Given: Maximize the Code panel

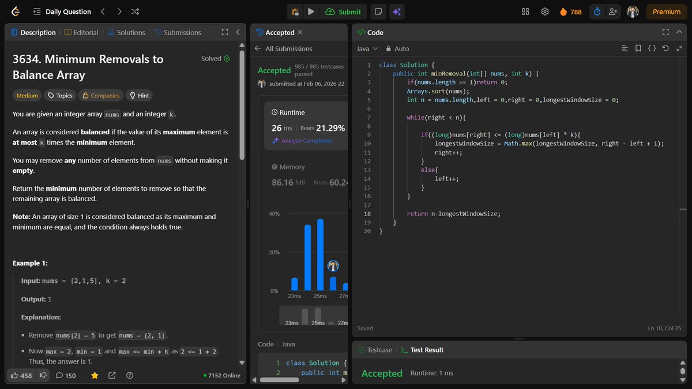Looking at the screenshot, I should click(665, 32).
